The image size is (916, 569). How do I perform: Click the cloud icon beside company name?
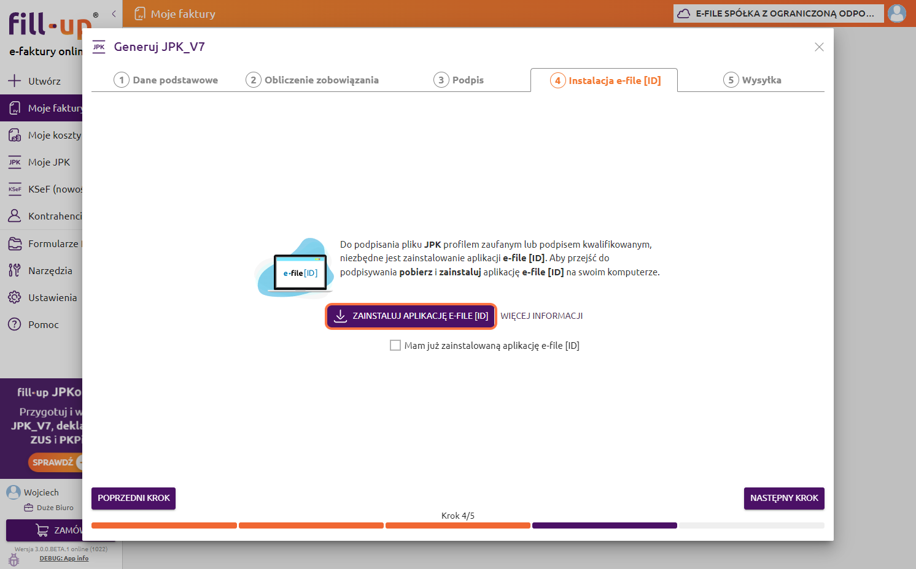[683, 13]
